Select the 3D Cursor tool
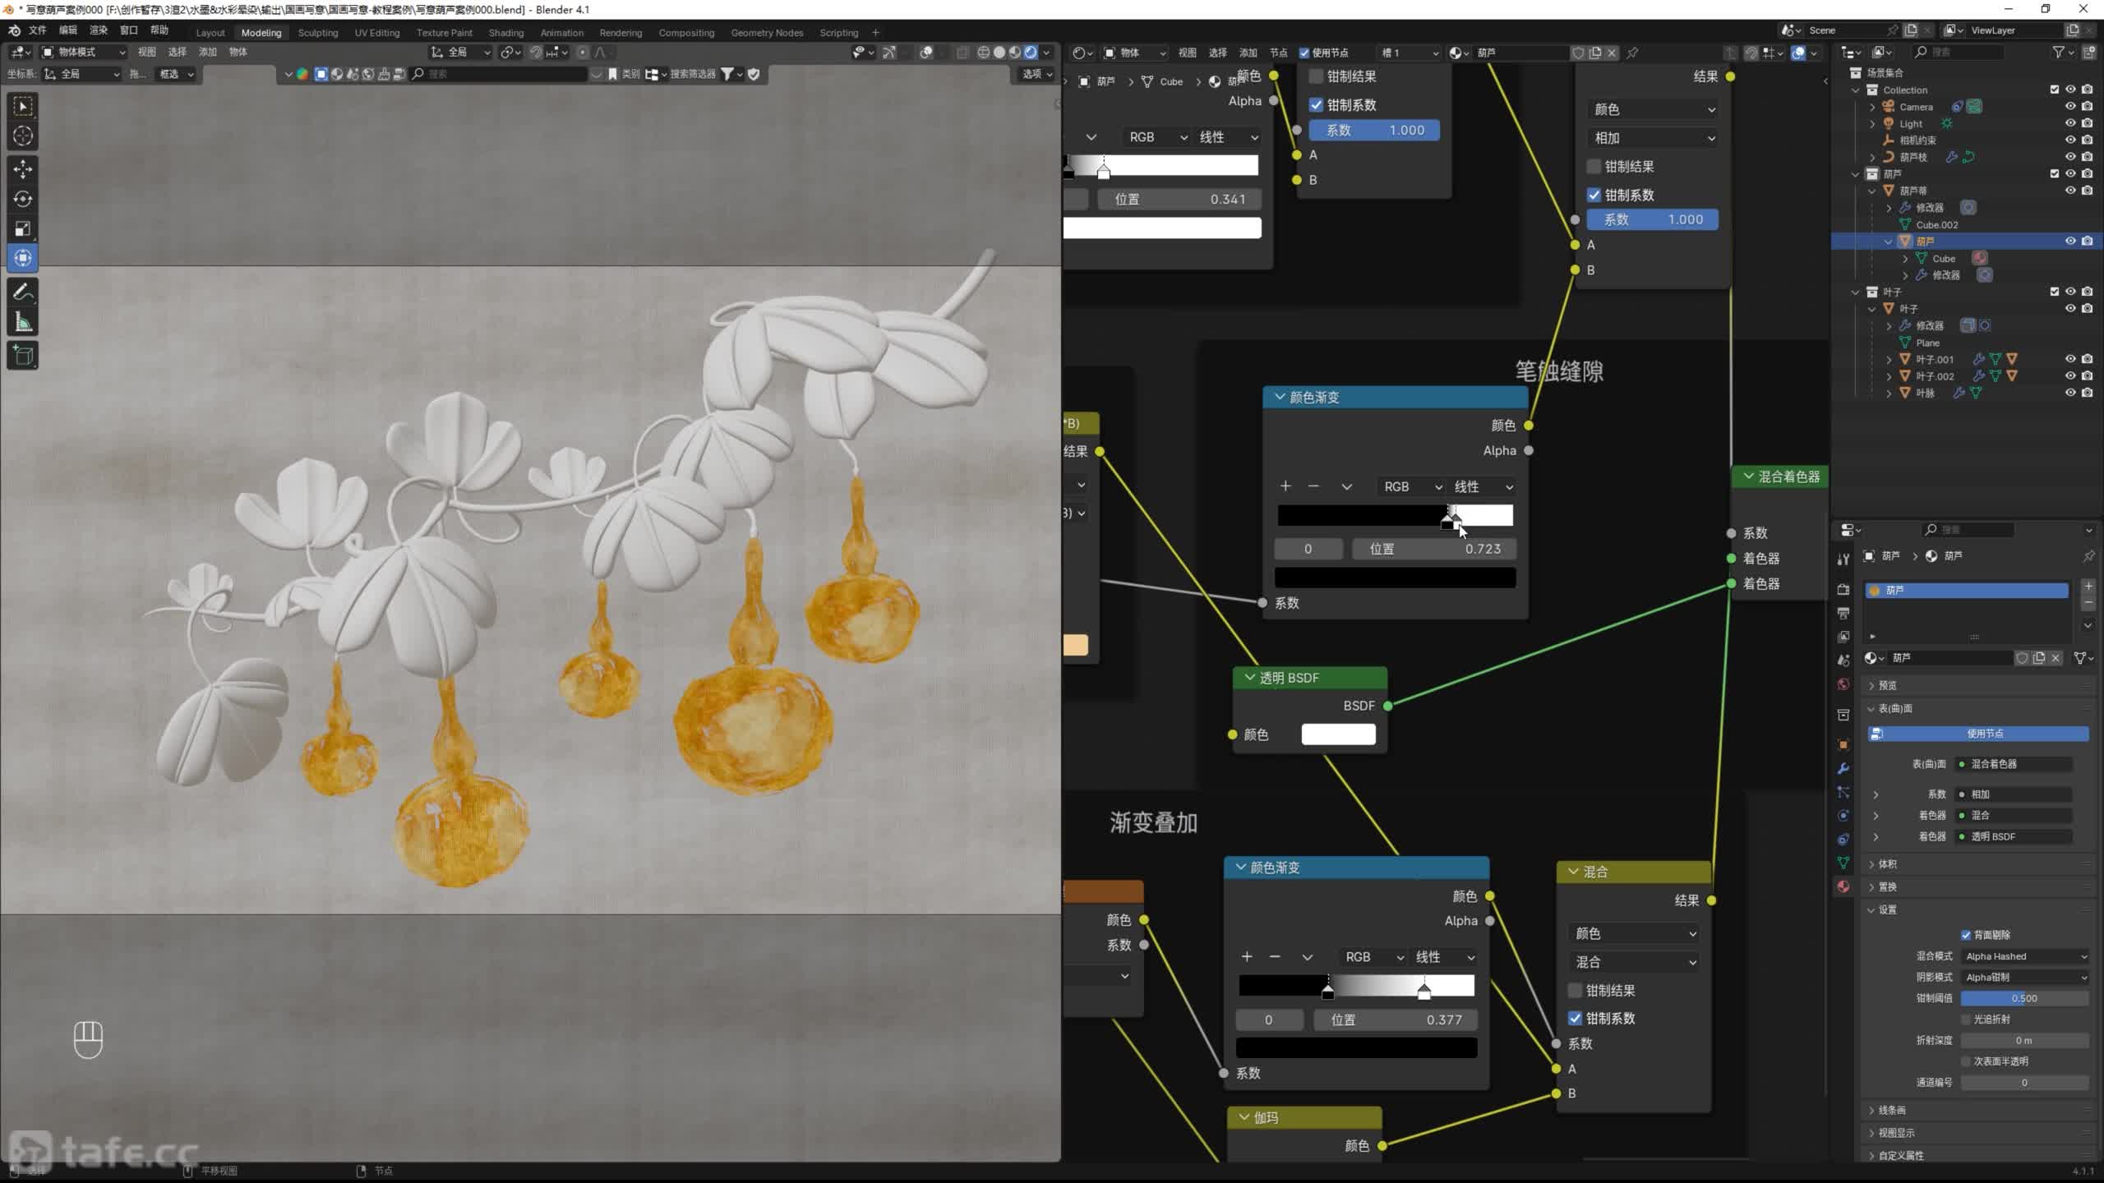 click(23, 136)
